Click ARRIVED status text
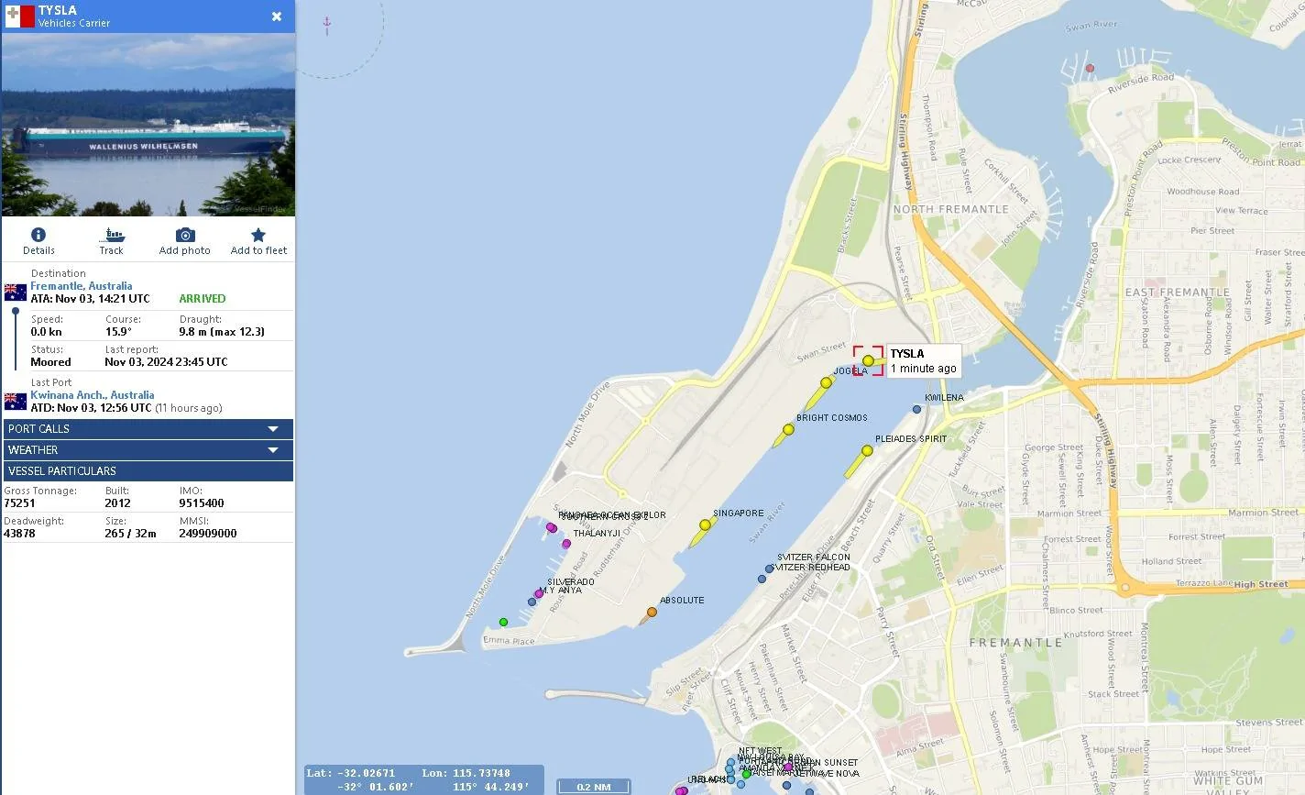Viewport: 1305px width, 795px height. (x=203, y=299)
